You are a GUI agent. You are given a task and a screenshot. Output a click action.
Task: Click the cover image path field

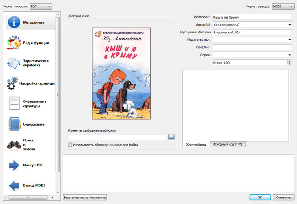117,137
